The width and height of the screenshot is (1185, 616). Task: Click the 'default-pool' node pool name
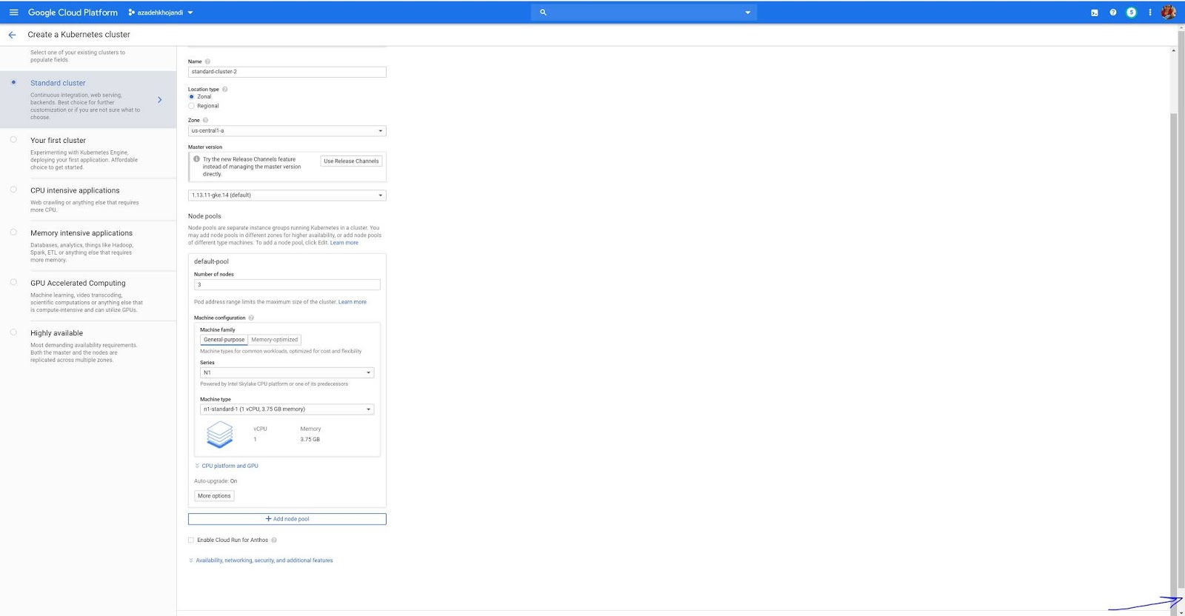[211, 262]
